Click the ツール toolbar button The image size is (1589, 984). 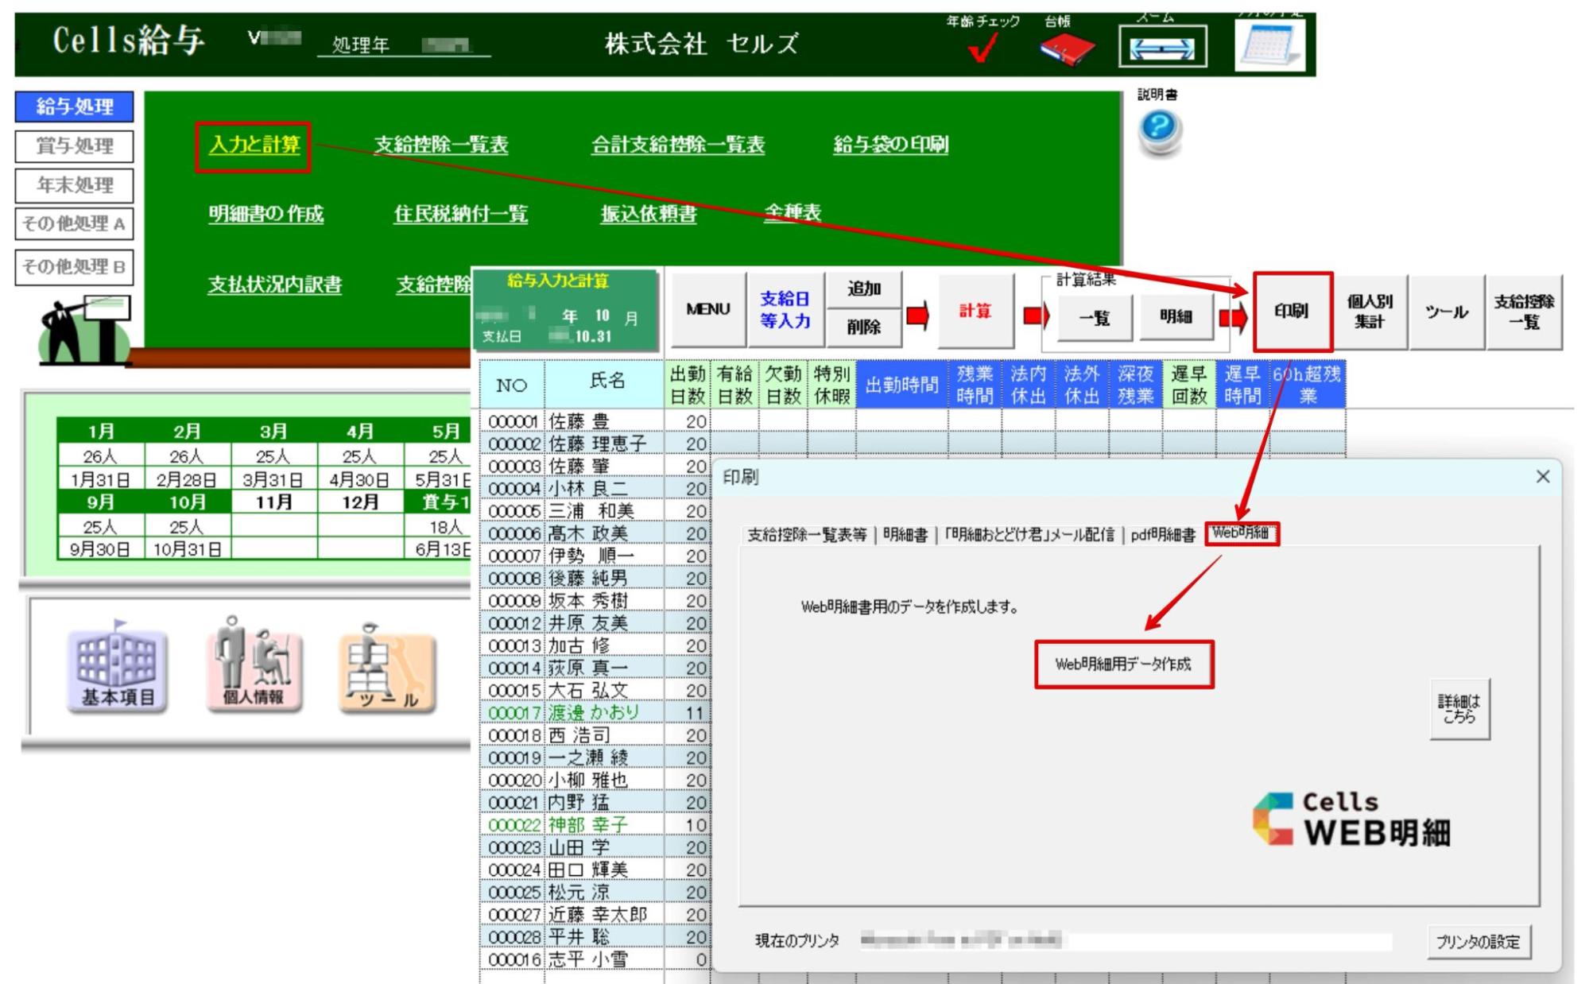[x=1447, y=312]
